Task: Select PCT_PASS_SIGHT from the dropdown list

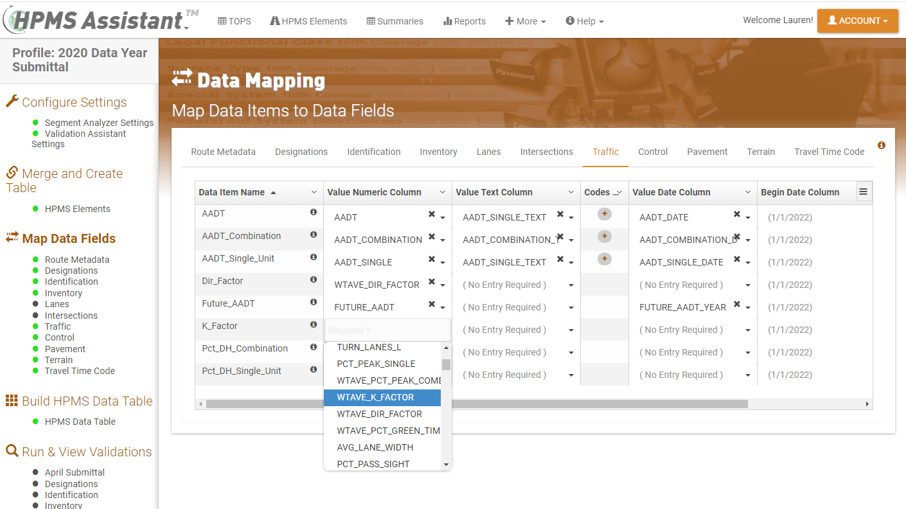Action: click(x=382, y=464)
